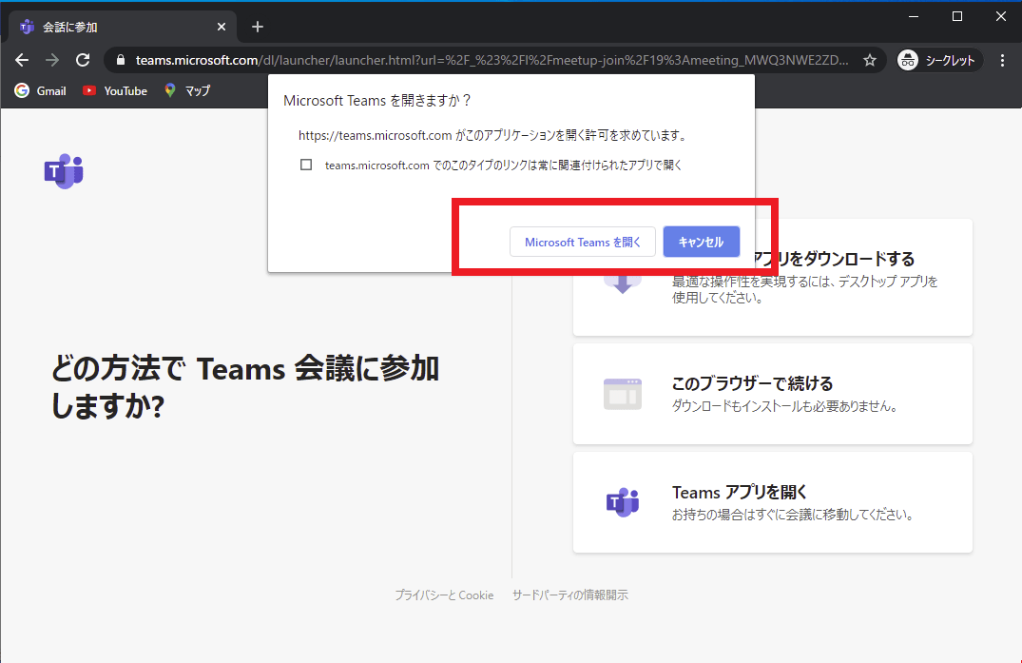
Task: Reload the current page
Action: coord(83,60)
